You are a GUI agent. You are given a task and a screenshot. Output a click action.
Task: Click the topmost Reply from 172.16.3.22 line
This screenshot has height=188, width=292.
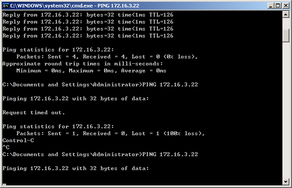88,15
